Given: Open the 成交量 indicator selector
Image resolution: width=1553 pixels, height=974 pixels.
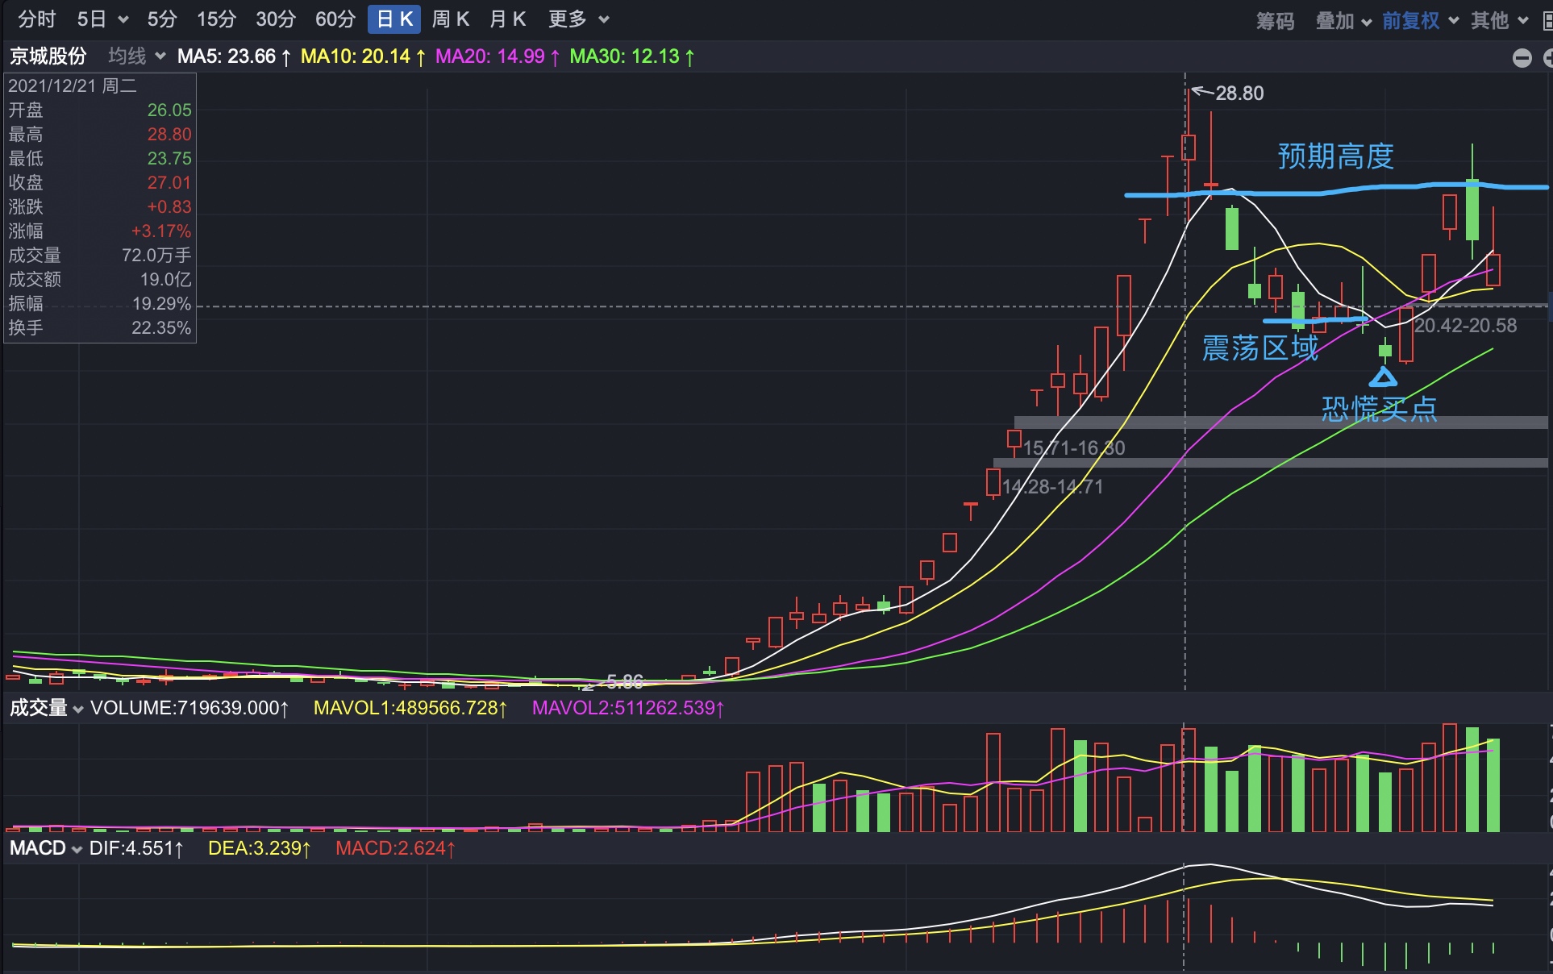Looking at the screenshot, I should click(x=46, y=708).
